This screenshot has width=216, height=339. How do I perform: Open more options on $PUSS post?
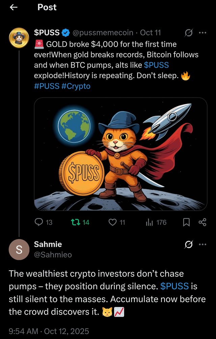[x=202, y=33]
